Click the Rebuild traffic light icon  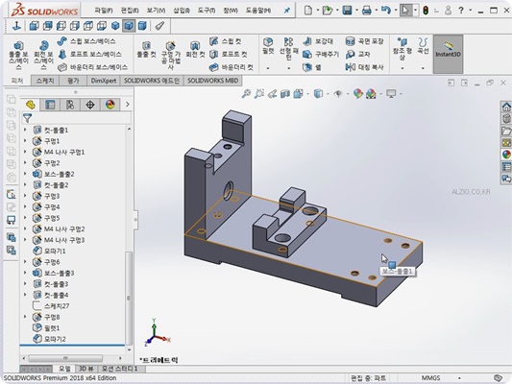coord(426,11)
